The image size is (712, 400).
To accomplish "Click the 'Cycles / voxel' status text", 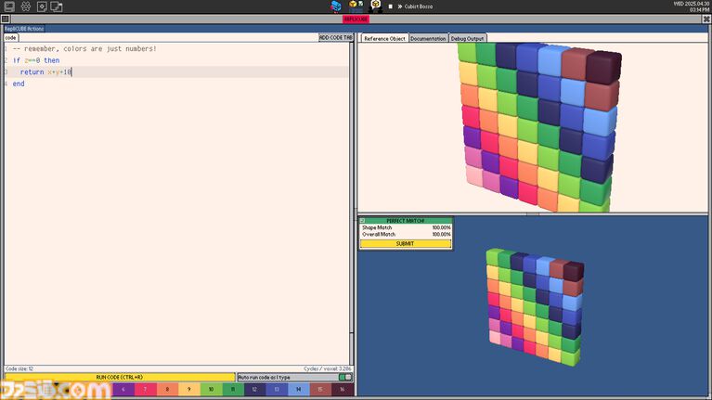I will point(327,369).
